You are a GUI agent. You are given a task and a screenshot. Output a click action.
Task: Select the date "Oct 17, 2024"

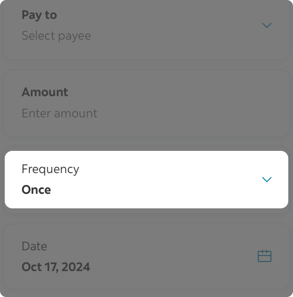56,267
